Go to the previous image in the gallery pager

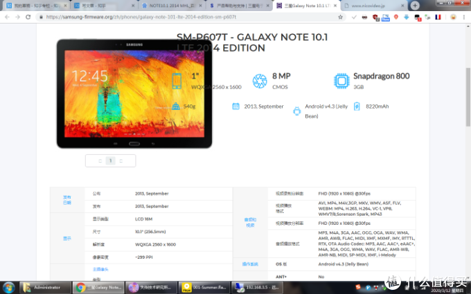[100, 160]
